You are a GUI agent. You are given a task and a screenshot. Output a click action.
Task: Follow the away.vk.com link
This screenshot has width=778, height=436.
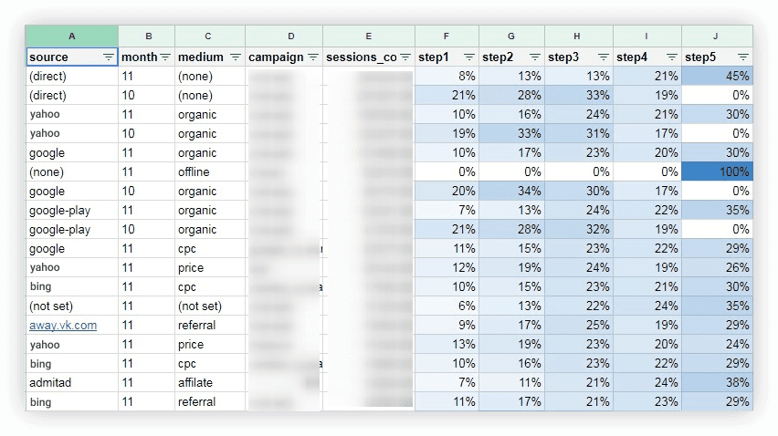[x=63, y=326]
